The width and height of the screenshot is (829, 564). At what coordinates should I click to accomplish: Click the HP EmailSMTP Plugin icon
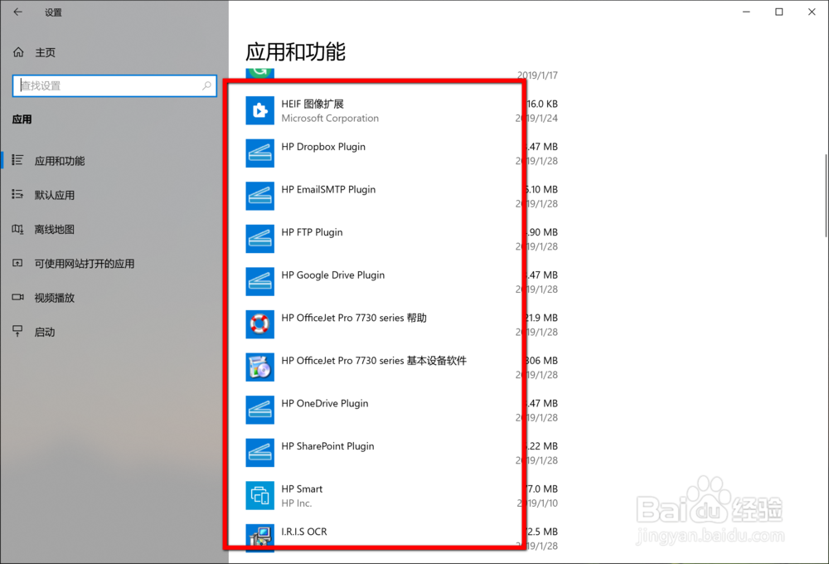tap(259, 197)
